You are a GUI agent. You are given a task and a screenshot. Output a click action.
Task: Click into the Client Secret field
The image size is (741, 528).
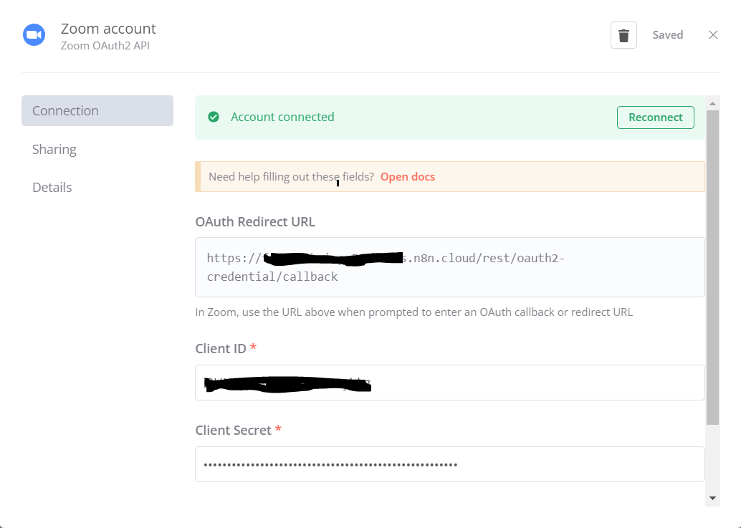449,464
